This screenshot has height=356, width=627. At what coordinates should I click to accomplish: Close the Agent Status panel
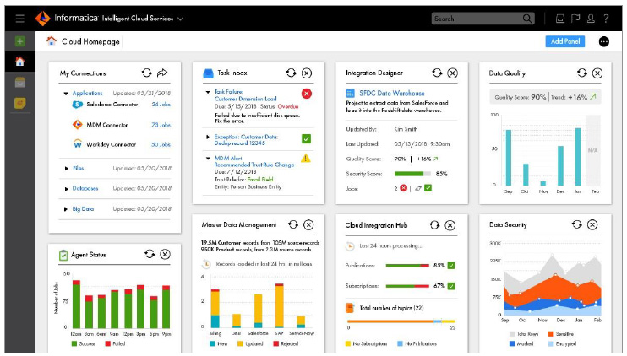[165, 254]
